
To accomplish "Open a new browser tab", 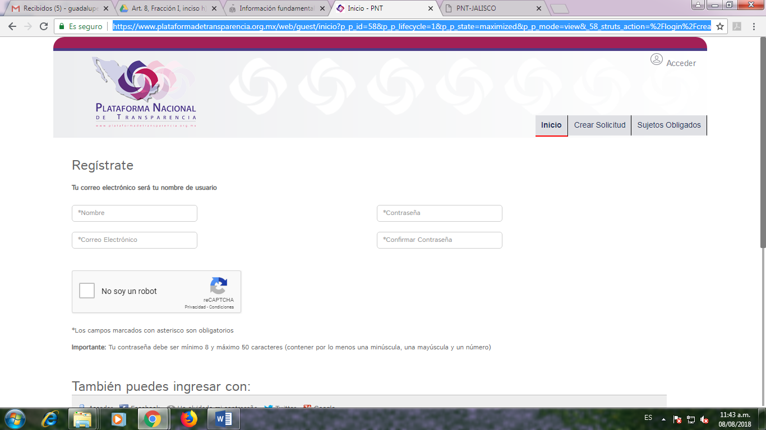I will tap(560, 9).
